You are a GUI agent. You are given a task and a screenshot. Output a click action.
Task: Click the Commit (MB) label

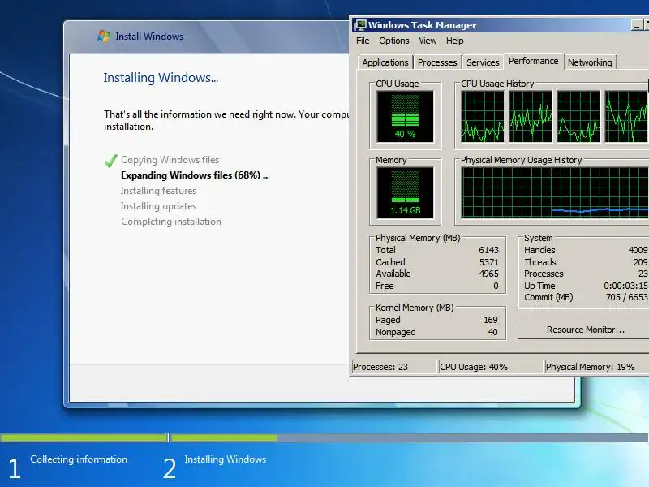[x=548, y=297]
